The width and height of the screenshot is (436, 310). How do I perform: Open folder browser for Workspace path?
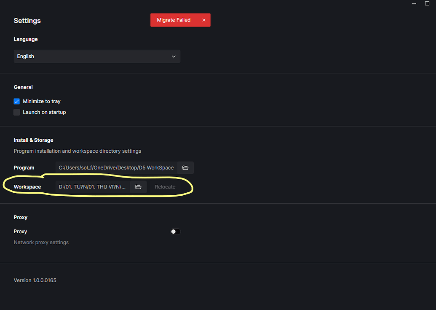tap(138, 186)
